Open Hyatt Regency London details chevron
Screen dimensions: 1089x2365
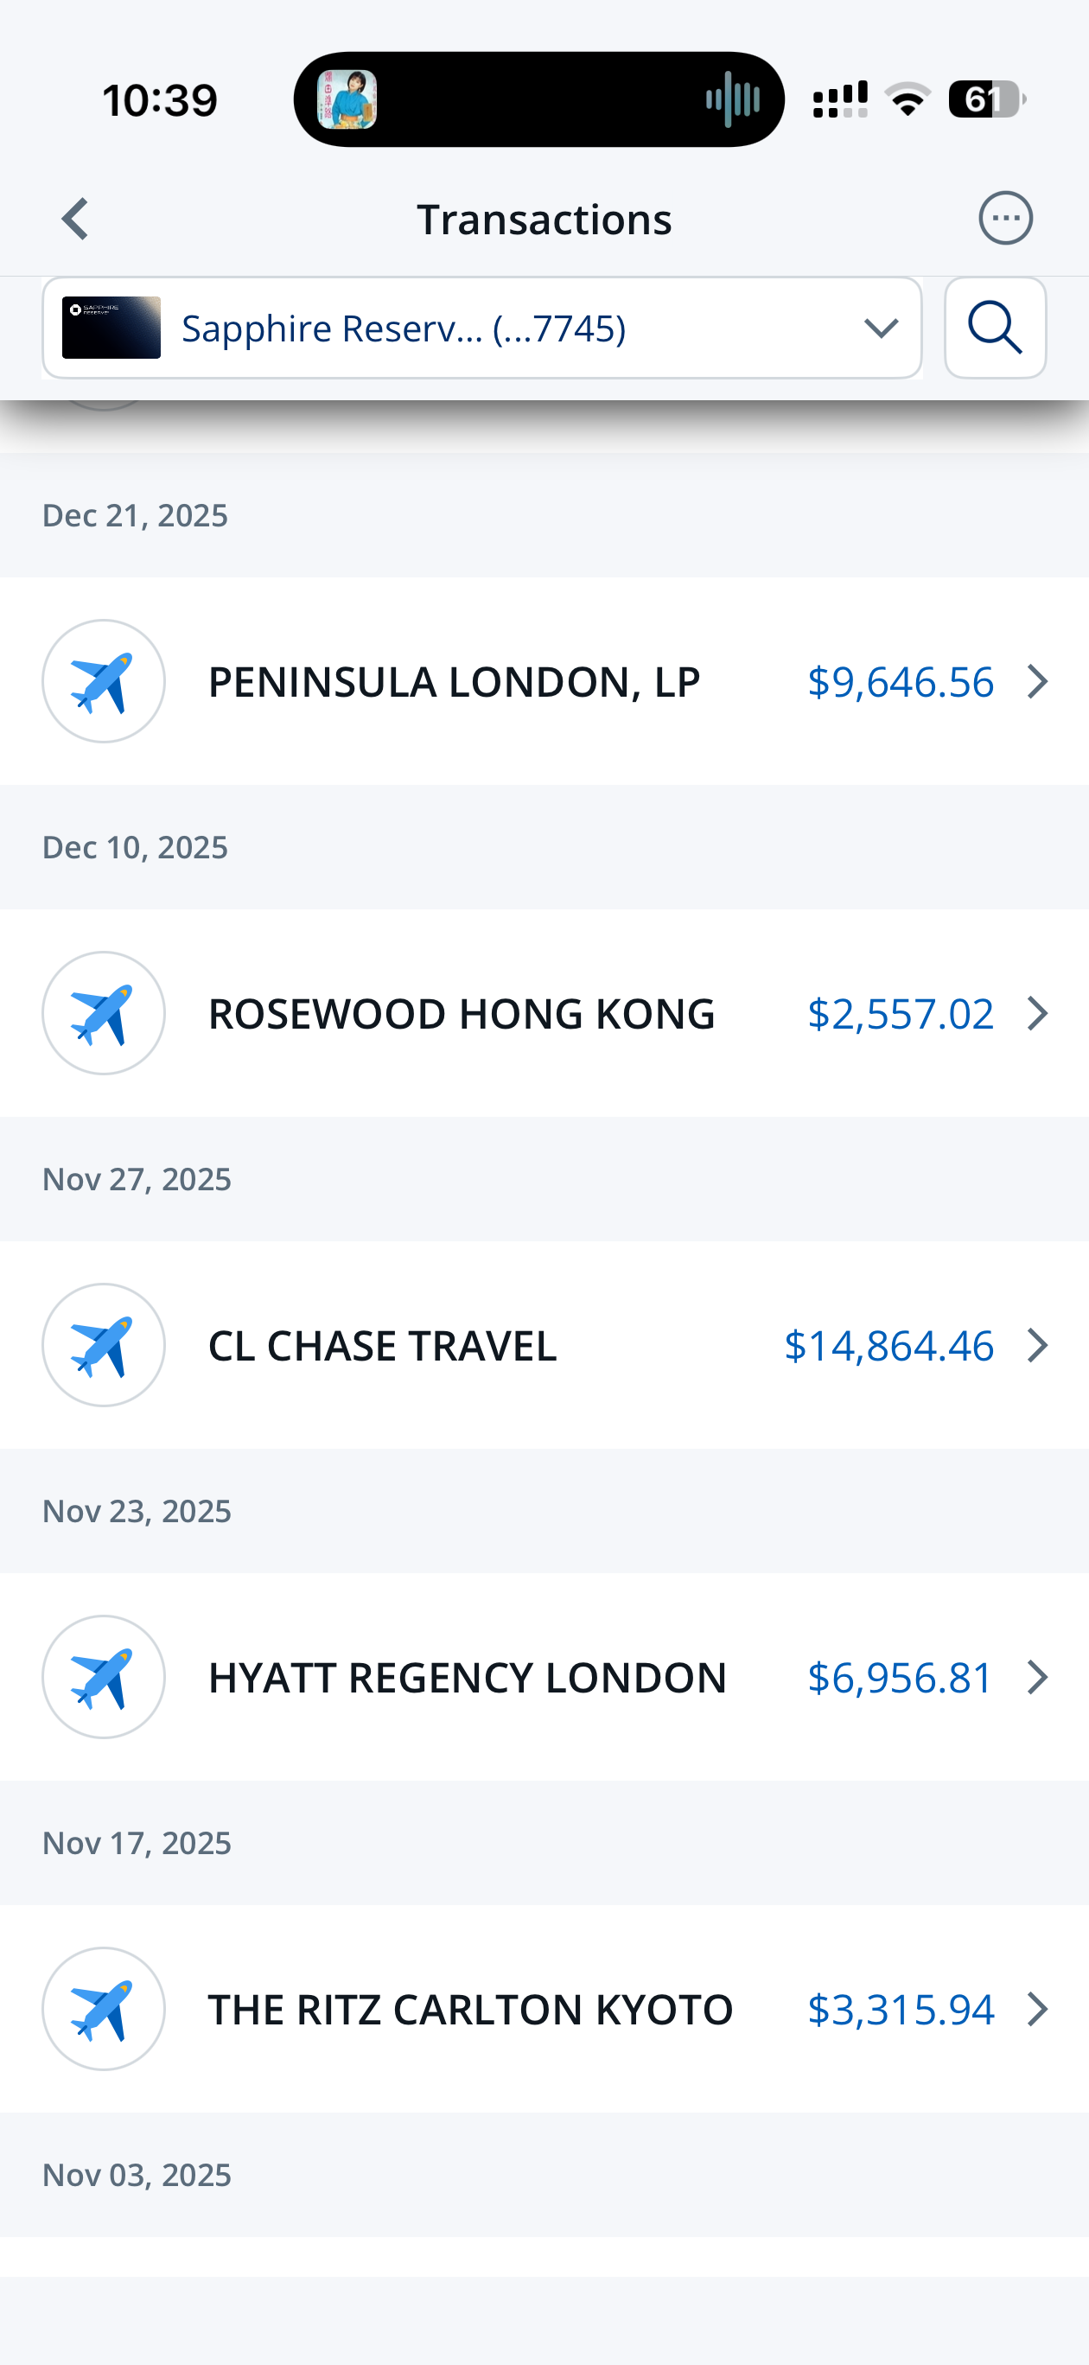coord(1038,1676)
